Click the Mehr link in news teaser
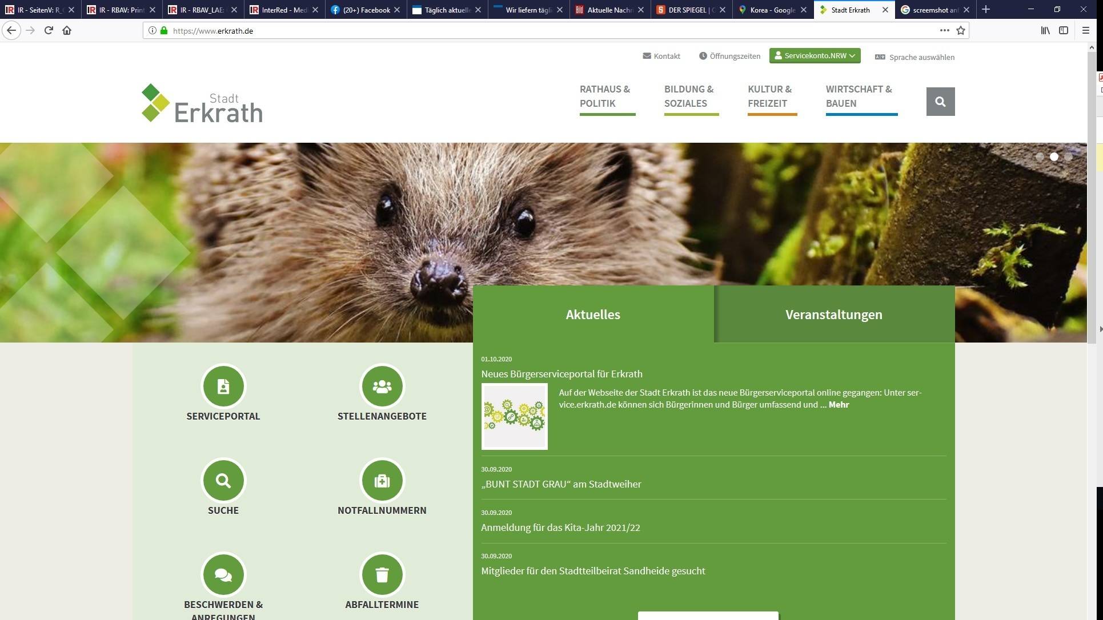The image size is (1103, 620). pyautogui.click(x=839, y=405)
